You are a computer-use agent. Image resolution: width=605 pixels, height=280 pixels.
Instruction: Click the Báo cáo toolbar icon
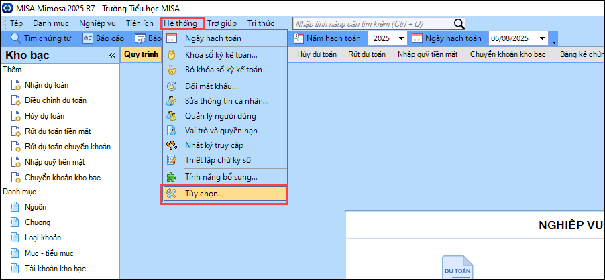point(88,38)
